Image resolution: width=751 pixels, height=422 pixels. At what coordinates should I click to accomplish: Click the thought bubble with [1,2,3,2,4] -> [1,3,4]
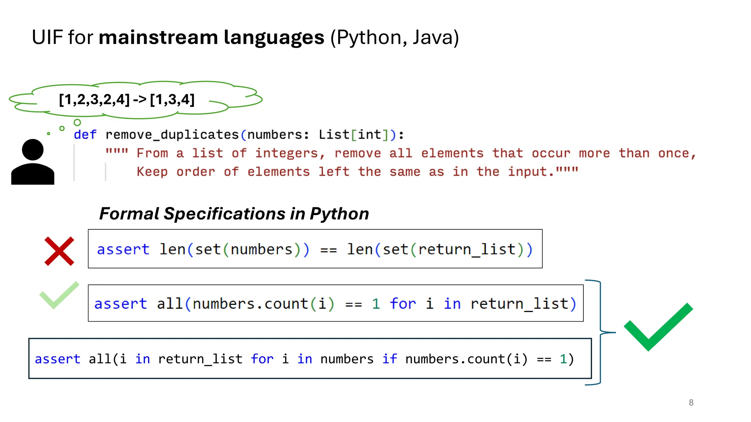click(x=136, y=100)
